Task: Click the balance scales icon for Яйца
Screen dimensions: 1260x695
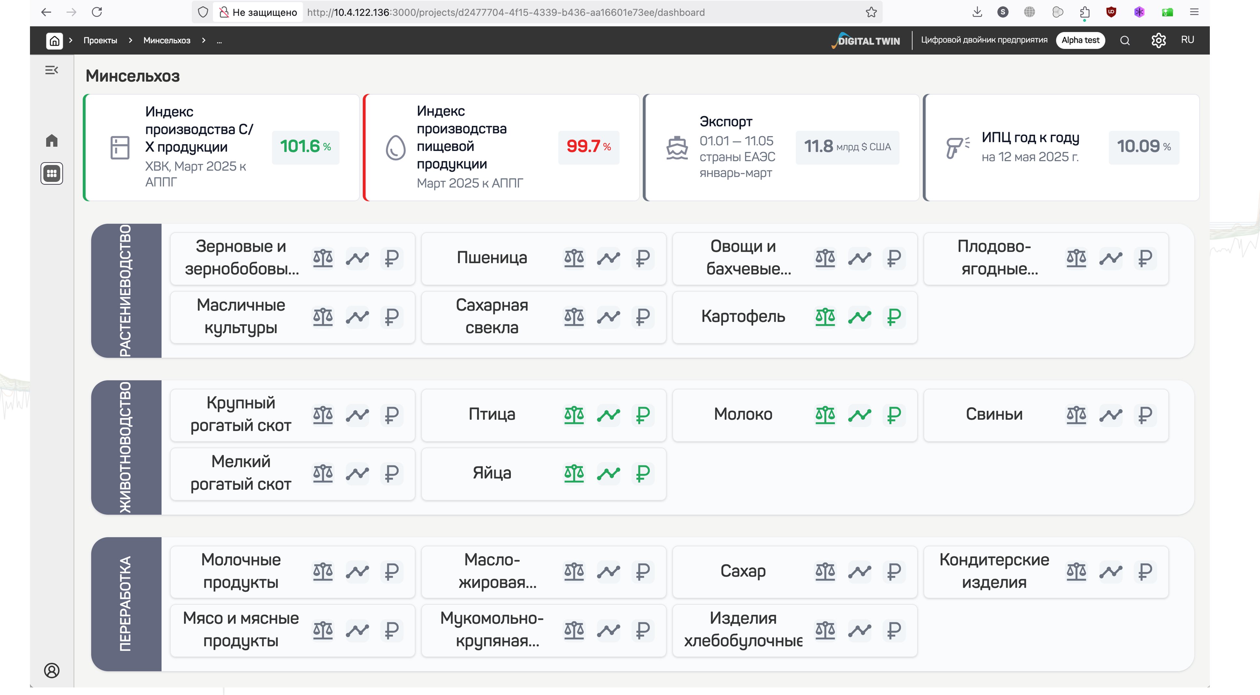Action: 574,473
